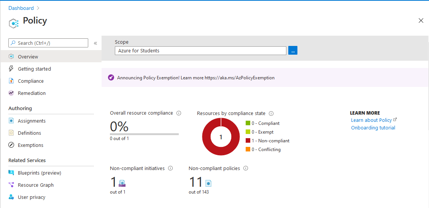
Task: Click the yellow-green Exempt legend swatch
Action: 248,132
